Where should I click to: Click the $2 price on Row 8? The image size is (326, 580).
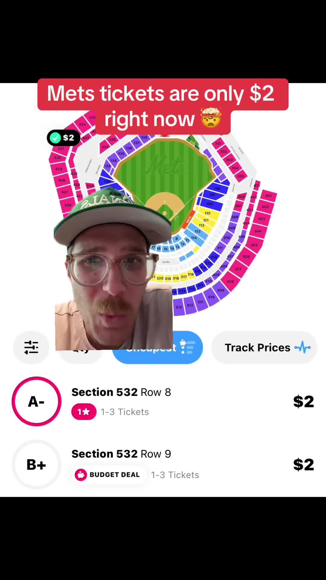(x=304, y=401)
